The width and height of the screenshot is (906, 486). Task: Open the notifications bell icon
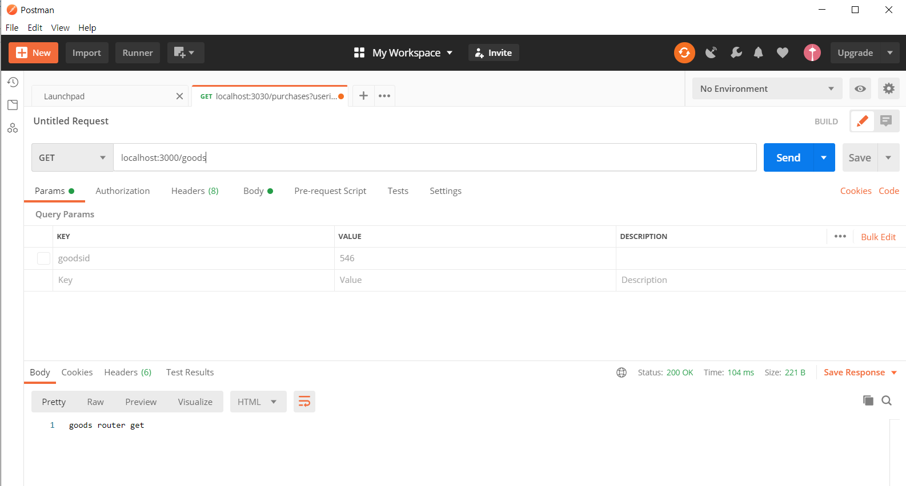pos(758,52)
